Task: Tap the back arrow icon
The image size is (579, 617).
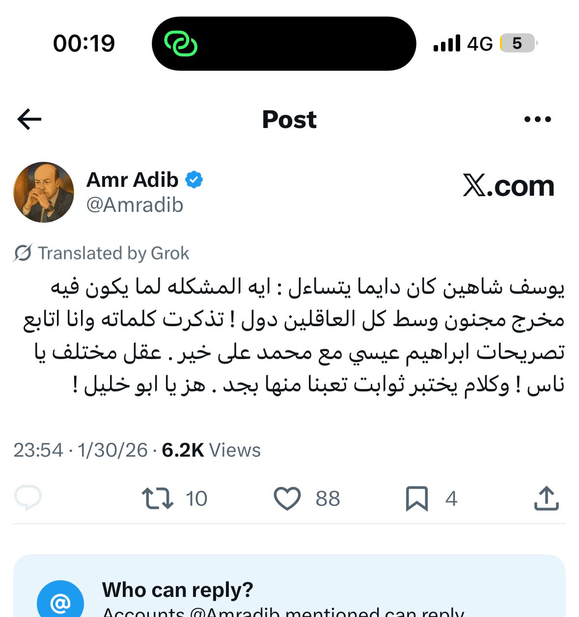Action: click(x=29, y=119)
